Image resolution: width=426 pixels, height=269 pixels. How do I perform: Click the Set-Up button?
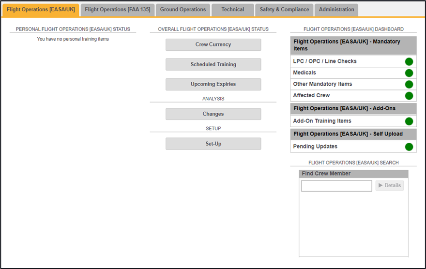tap(213, 144)
